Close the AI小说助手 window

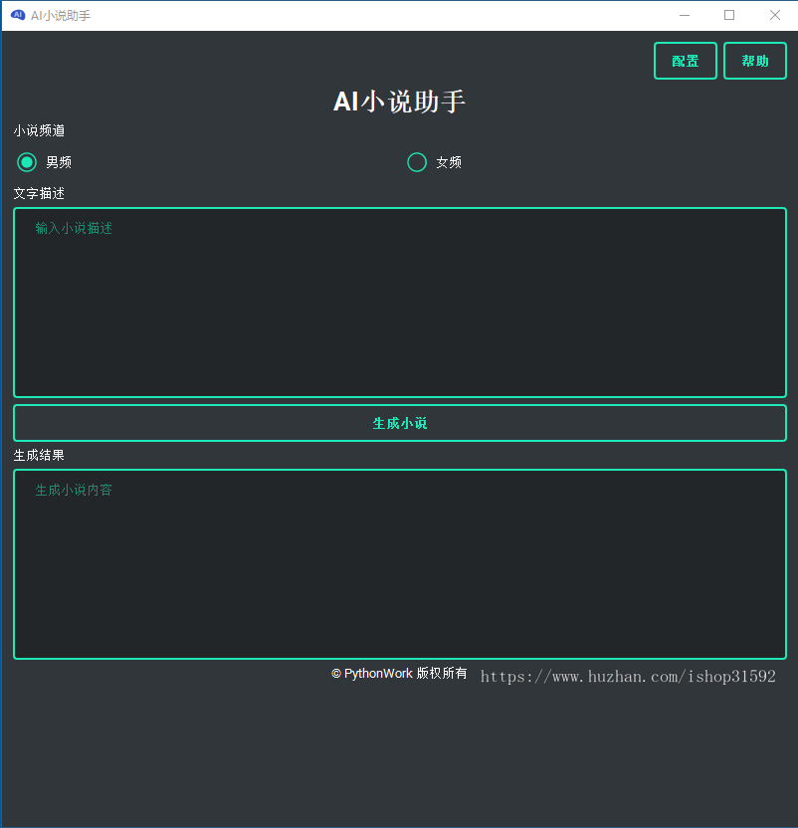(775, 15)
